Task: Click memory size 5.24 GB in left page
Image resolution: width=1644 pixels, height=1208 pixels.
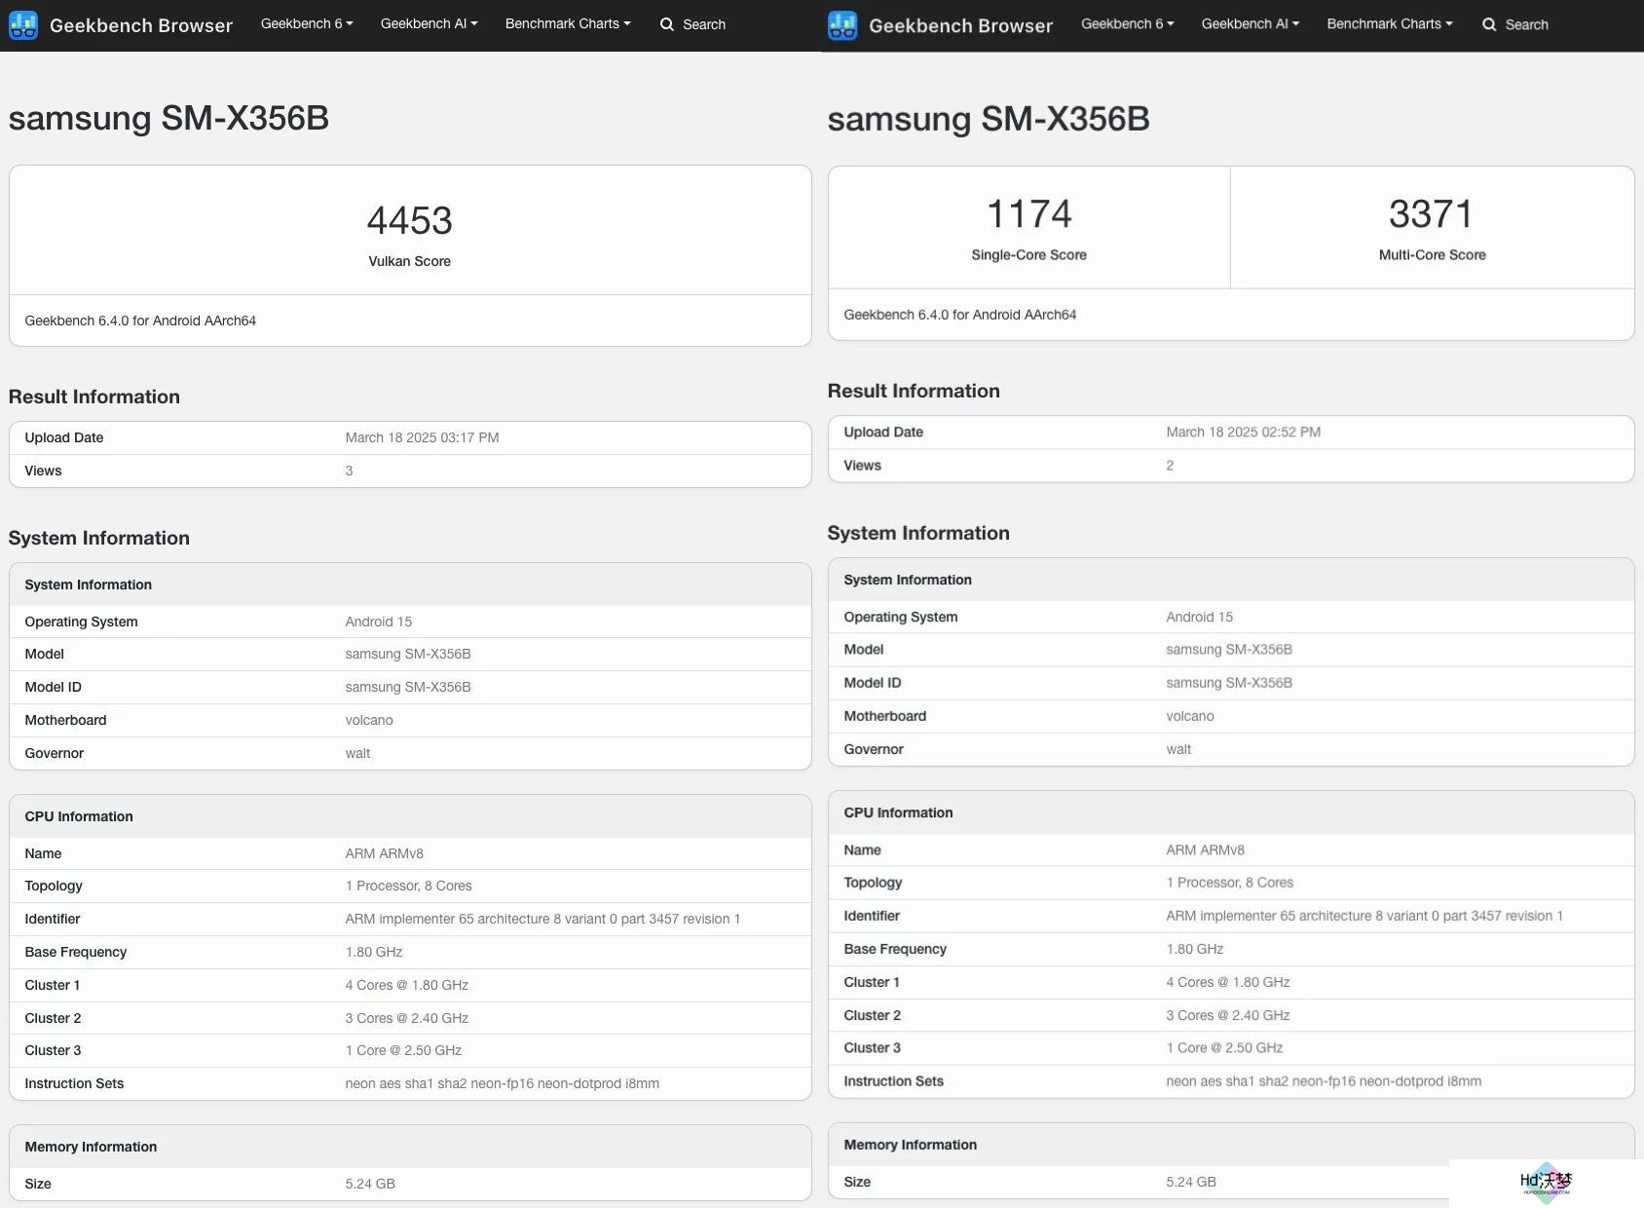Action: pyautogui.click(x=370, y=1184)
